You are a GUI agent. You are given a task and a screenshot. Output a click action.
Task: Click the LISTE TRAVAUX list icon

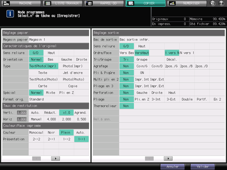48,3
